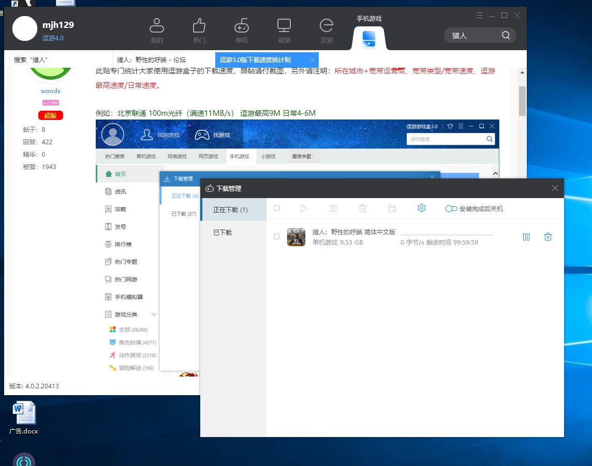The width and height of the screenshot is (592, 466).
Task: Delete the 猎人：野性的呼唤 download task
Action: (548, 236)
